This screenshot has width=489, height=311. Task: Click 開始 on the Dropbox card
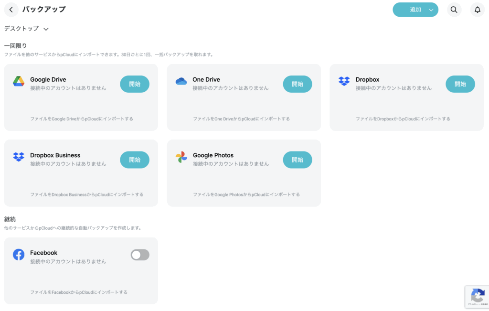(x=460, y=84)
